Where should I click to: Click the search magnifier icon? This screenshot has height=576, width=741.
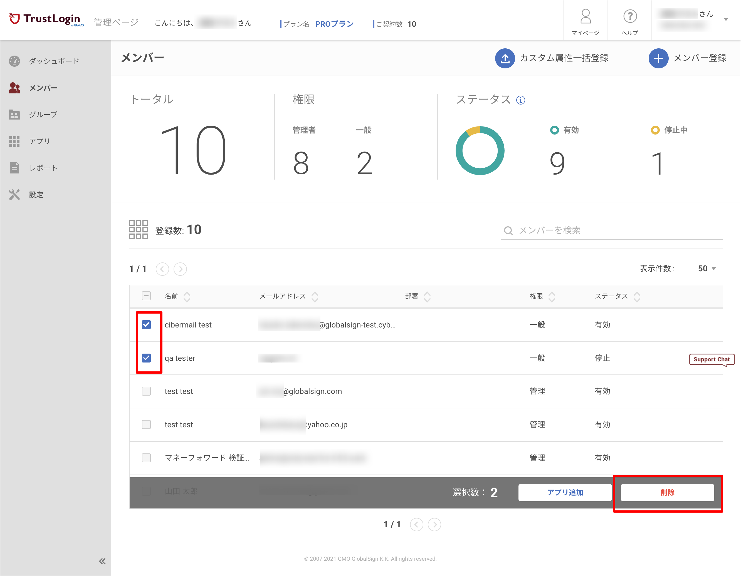tap(508, 230)
